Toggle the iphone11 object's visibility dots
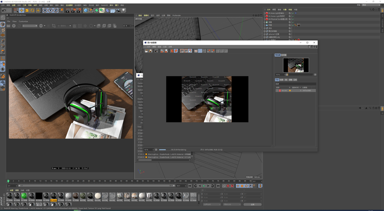384x211 pixels. coord(292,34)
